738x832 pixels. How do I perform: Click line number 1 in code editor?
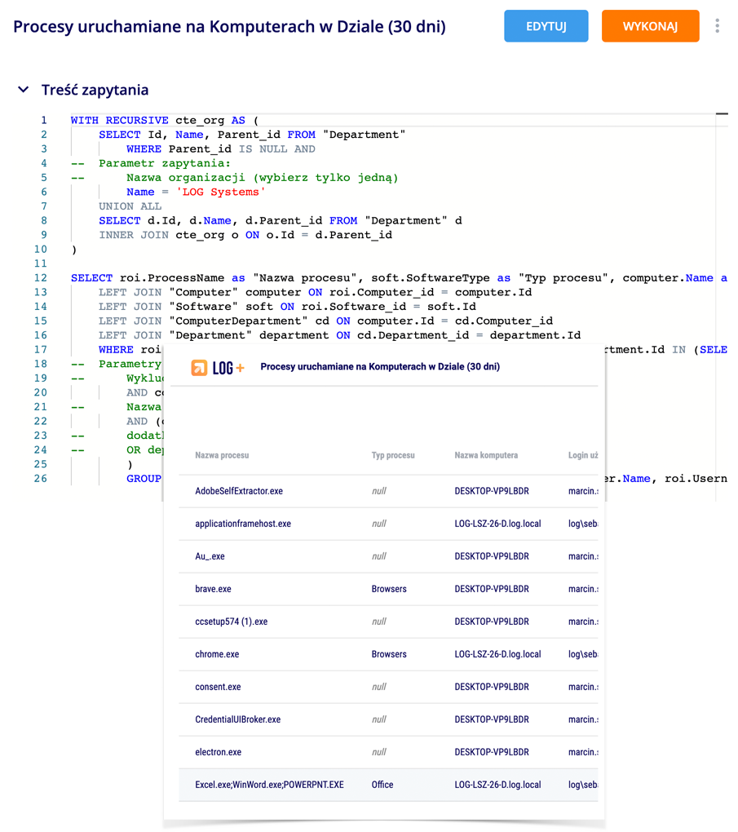tap(44, 121)
